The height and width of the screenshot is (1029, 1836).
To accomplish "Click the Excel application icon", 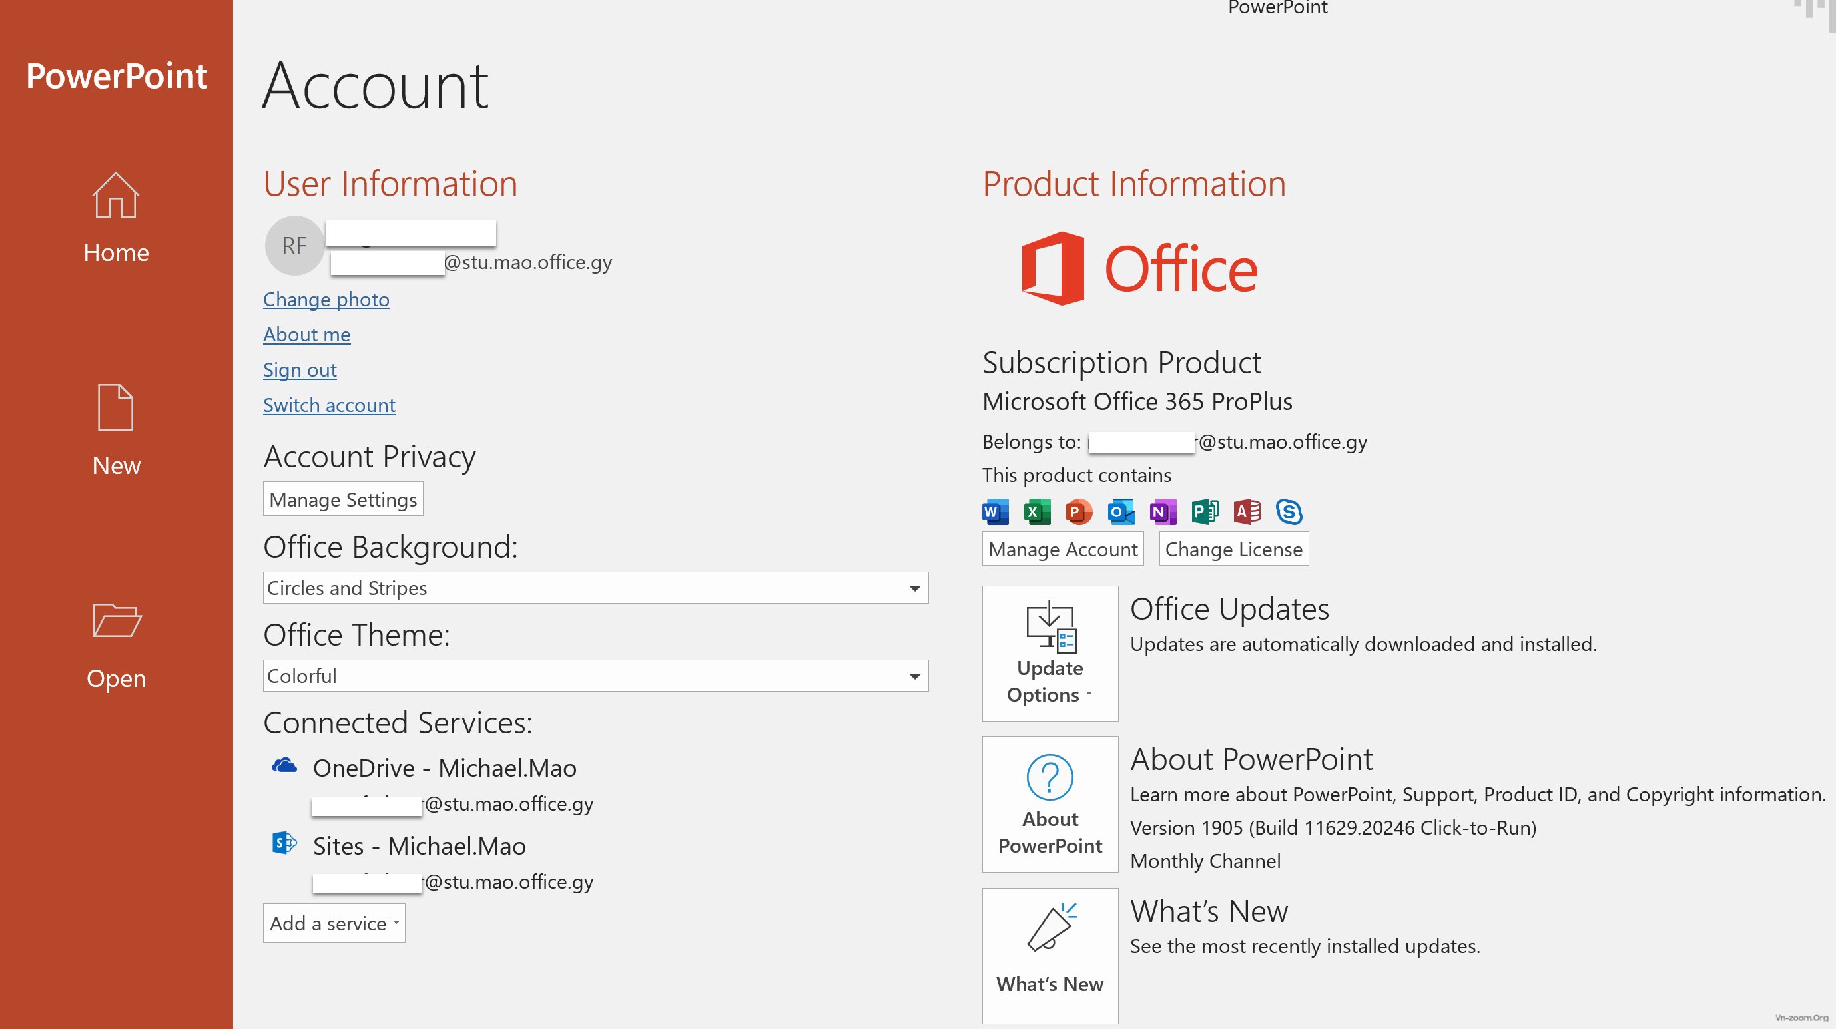I will tap(1036, 511).
